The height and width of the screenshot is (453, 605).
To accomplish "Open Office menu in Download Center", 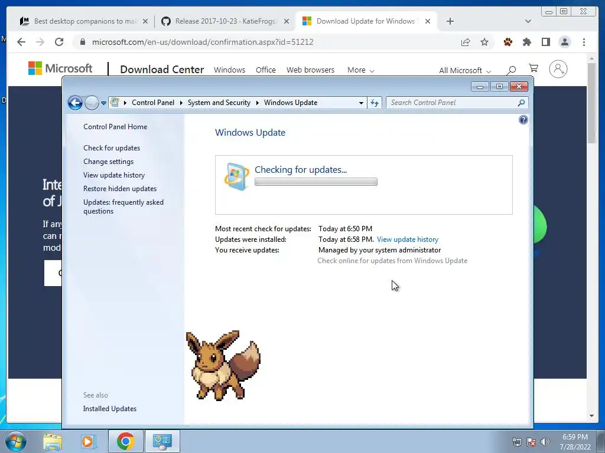I will 265,70.
